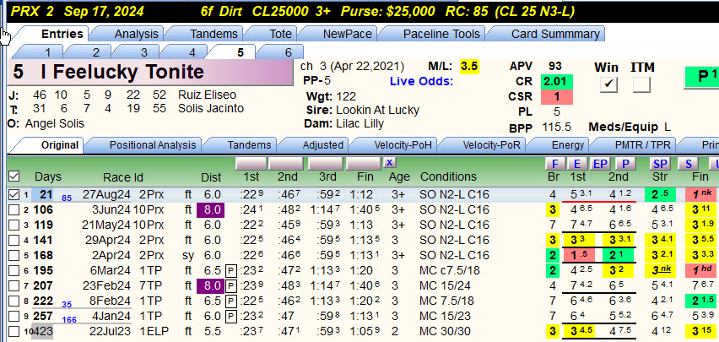Check paceline 4 for 29Apr24 race
719x342 pixels.
(x=14, y=241)
